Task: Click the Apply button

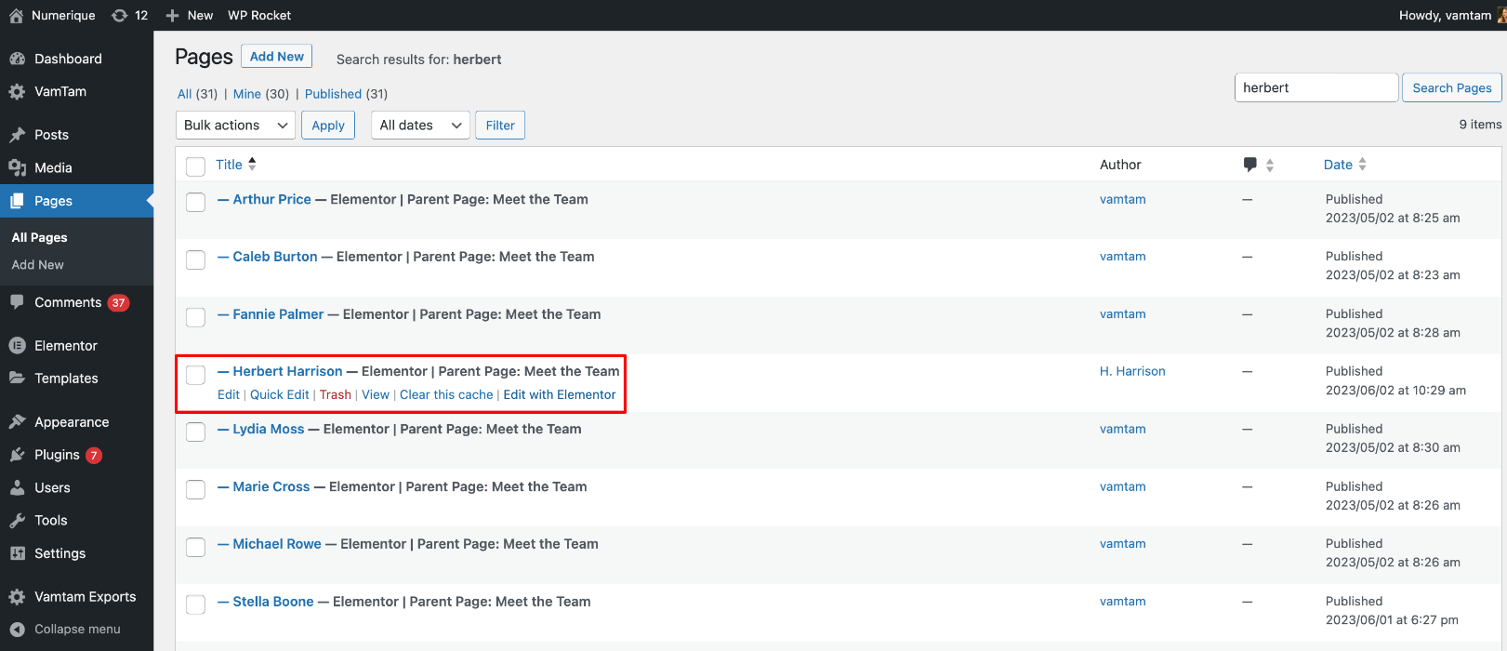Action: tap(328, 125)
